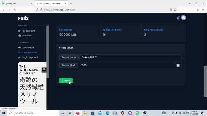Open the notifications bell icon

[x=178, y=18]
